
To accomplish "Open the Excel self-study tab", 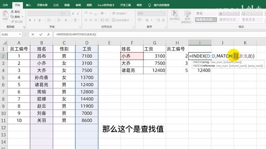I will [x=106, y=5].
